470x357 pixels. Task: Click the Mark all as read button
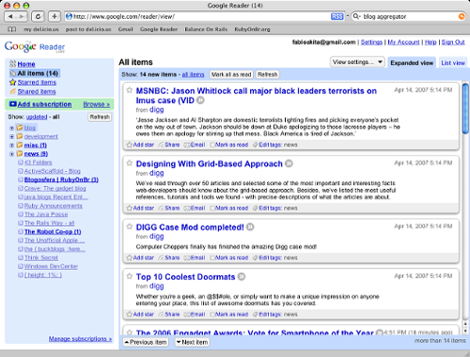[231, 74]
